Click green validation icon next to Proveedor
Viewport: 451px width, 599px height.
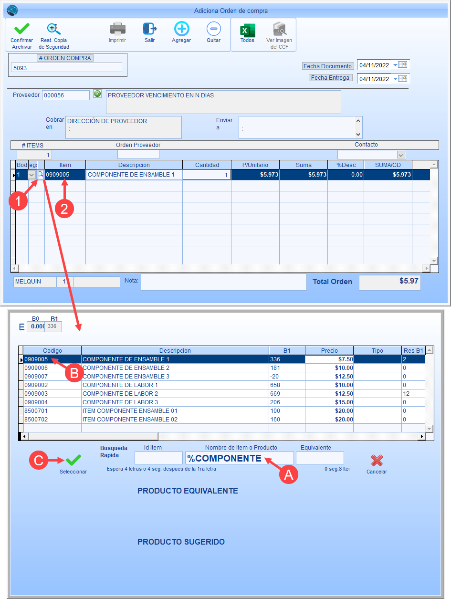[x=97, y=94]
